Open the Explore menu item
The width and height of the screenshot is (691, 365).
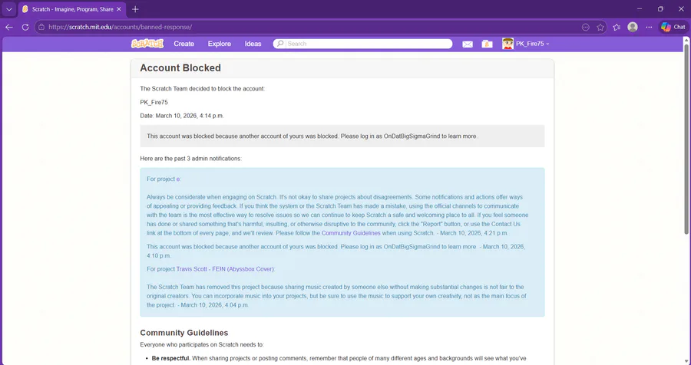pos(220,44)
